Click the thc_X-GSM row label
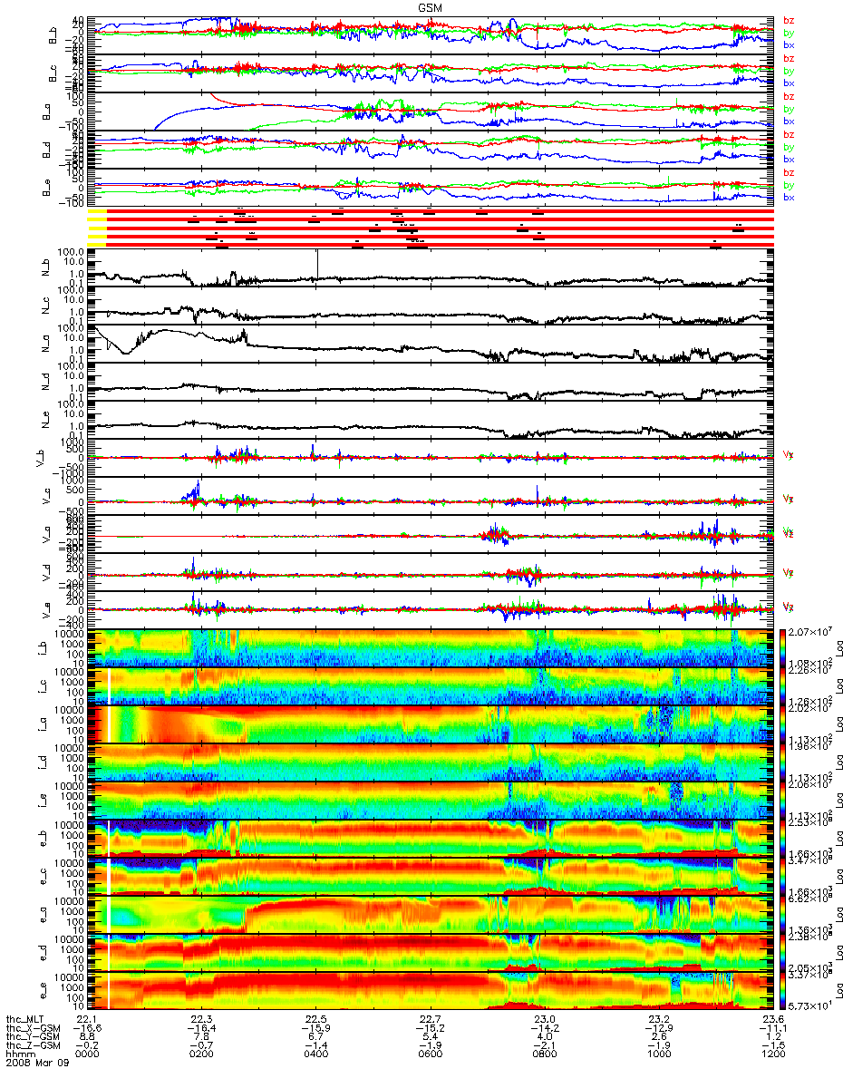The width and height of the screenshot is (843, 1088). pyautogui.click(x=34, y=1029)
